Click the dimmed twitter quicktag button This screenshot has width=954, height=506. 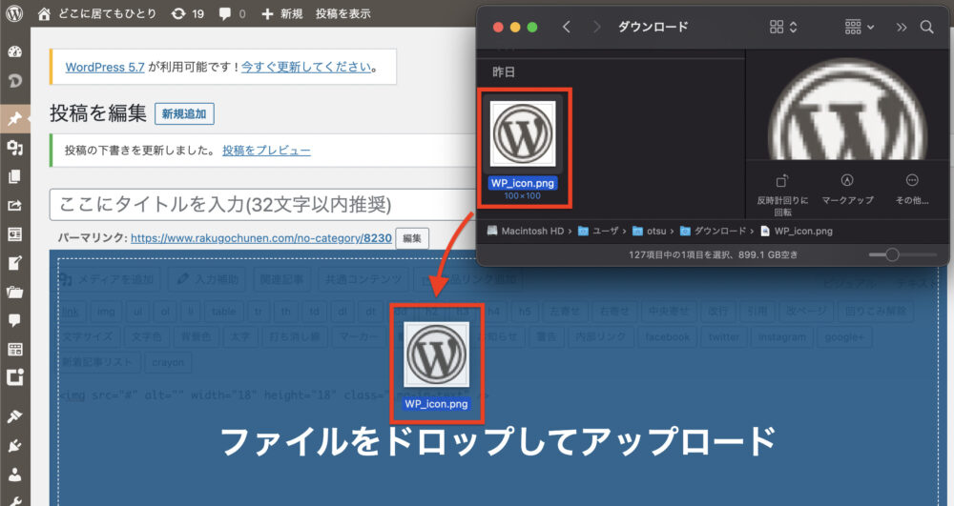[723, 336]
